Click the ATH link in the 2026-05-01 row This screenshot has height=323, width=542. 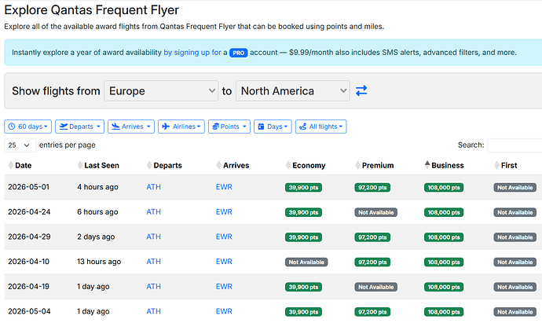[x=153, y=187]
